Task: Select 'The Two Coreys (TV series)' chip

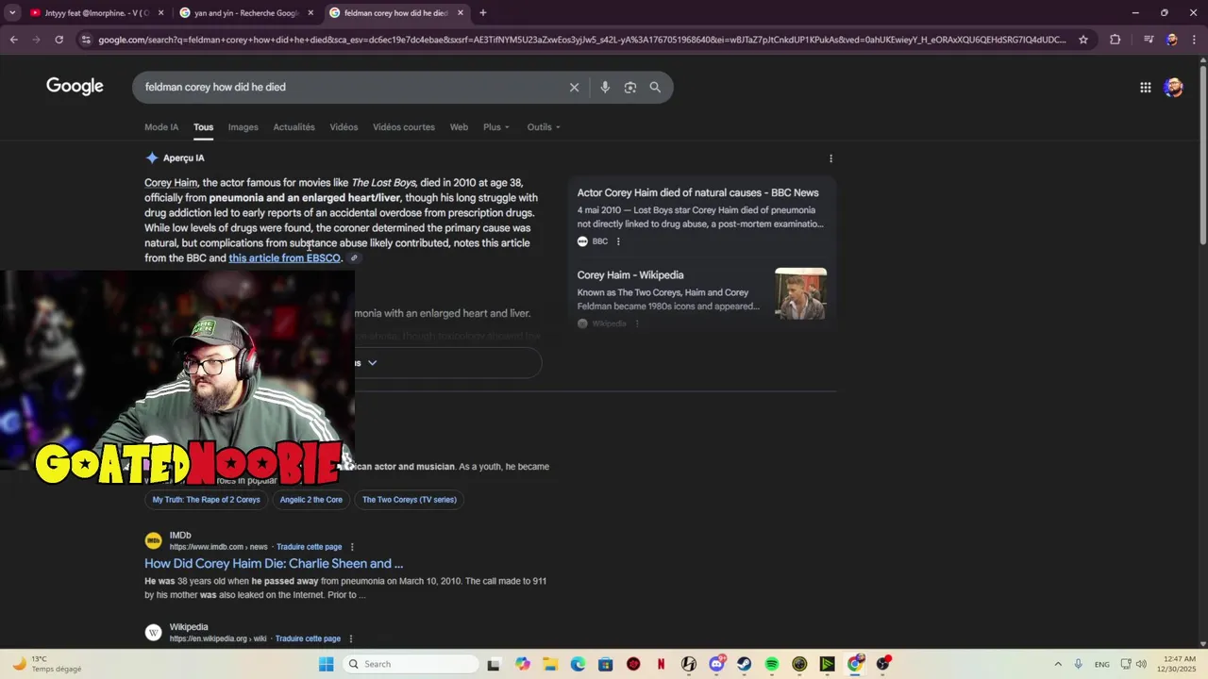Action: coord(410,500)
